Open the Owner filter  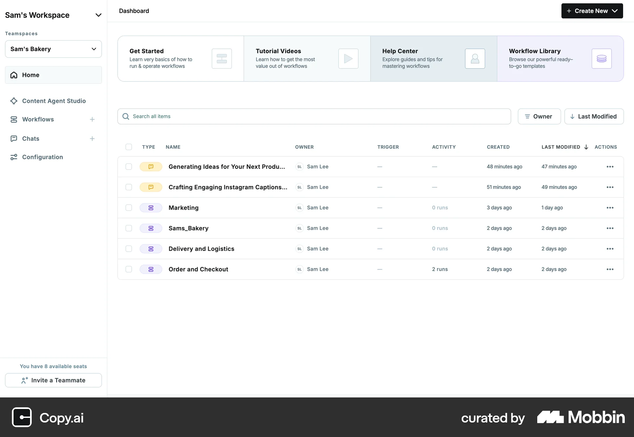(x=539, y=116)
